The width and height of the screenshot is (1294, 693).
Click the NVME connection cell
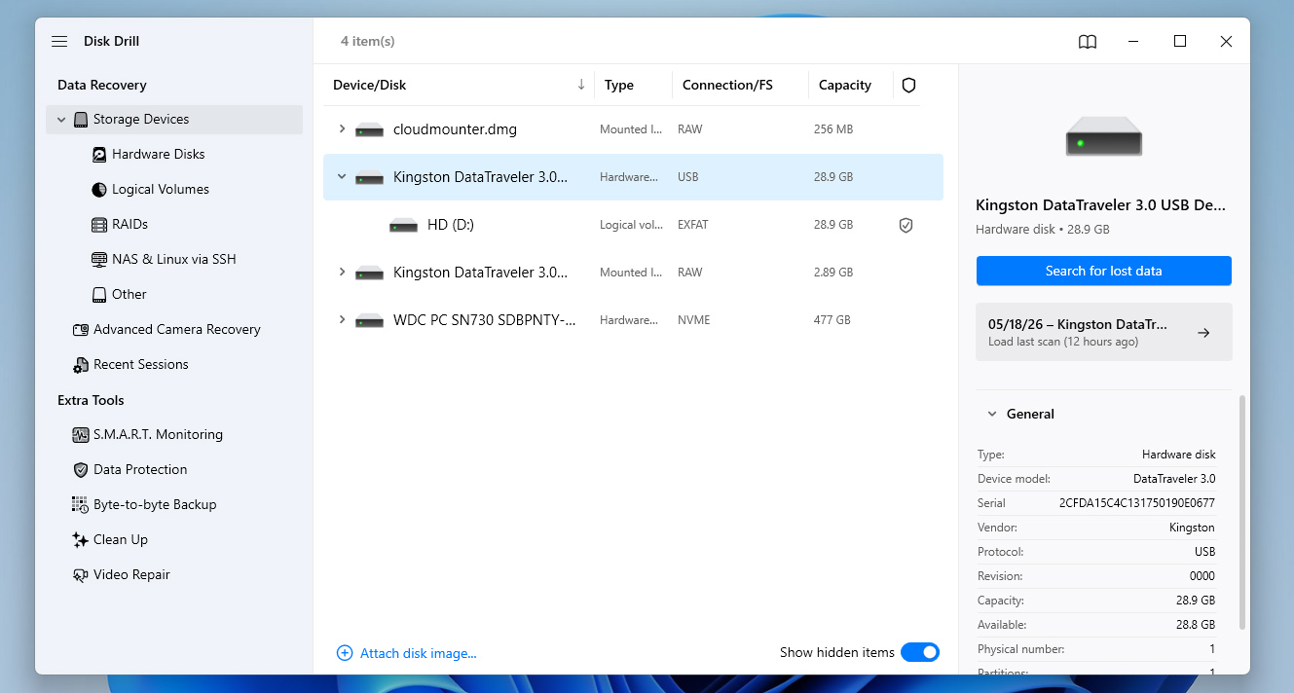pyautogui.click(x=692, y=320)
